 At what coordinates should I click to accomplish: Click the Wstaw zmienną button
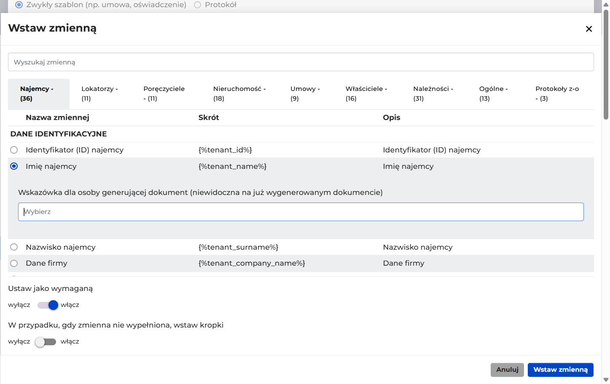(x=560, y=370)
